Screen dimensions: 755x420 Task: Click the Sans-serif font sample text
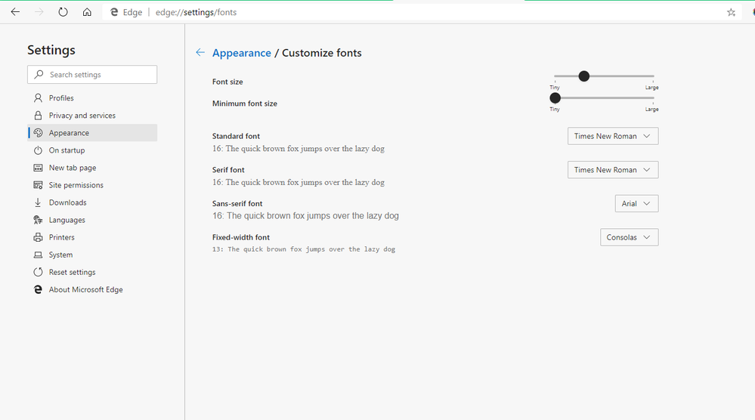306,216
